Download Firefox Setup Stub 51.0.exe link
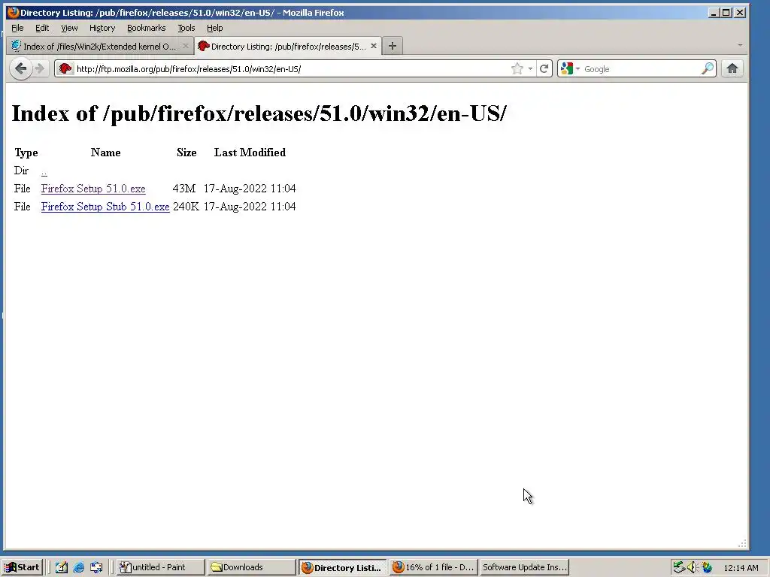770x577 pixels. 105,207
